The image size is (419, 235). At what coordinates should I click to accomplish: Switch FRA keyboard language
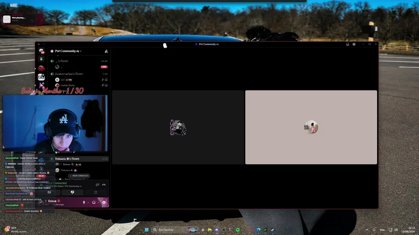382,230
